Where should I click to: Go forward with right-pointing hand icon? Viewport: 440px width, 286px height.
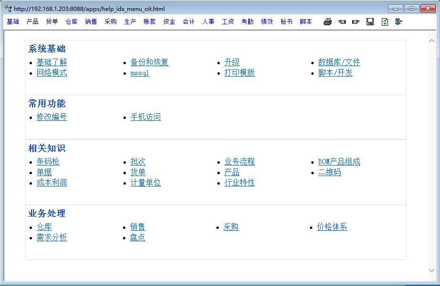coord(356,22)
